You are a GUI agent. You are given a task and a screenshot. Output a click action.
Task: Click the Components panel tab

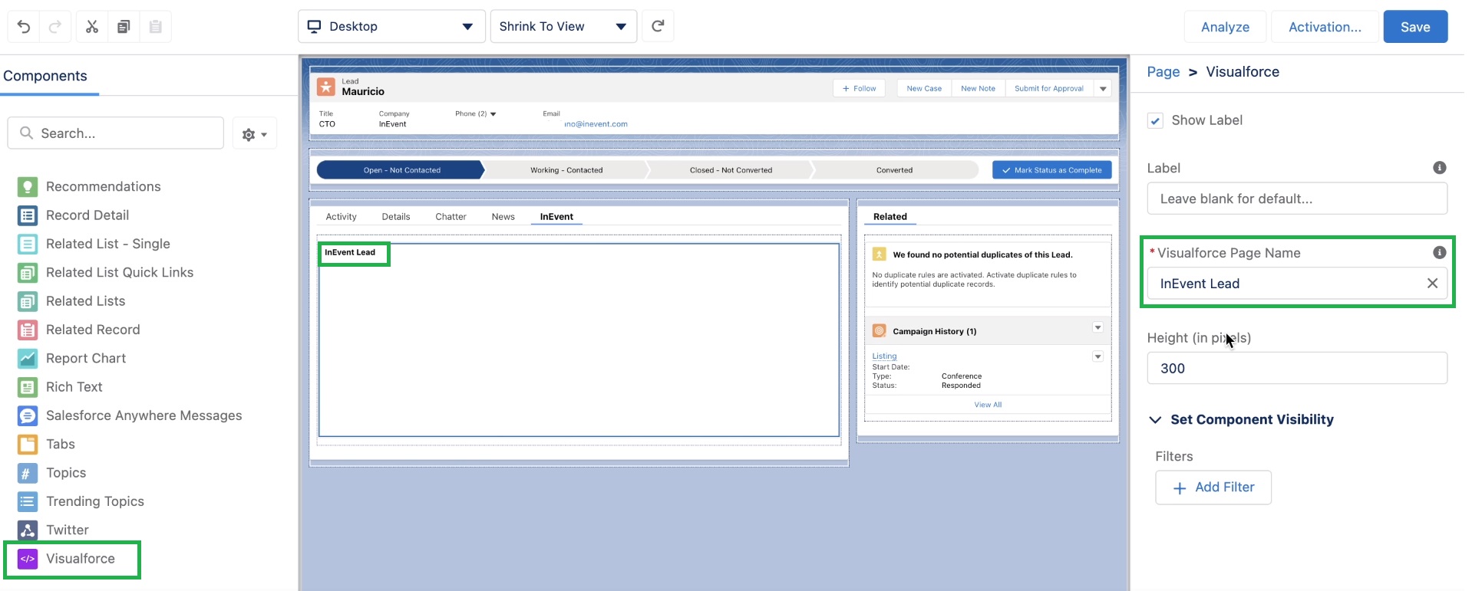(x=45, y=76)
